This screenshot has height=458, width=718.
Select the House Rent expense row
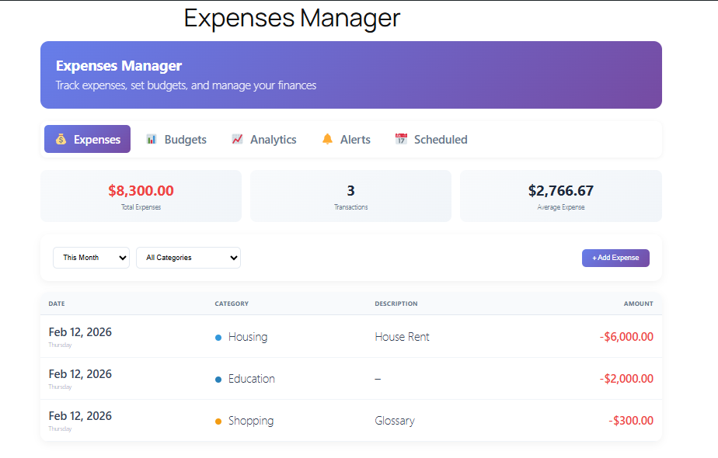tap(402, 337)
